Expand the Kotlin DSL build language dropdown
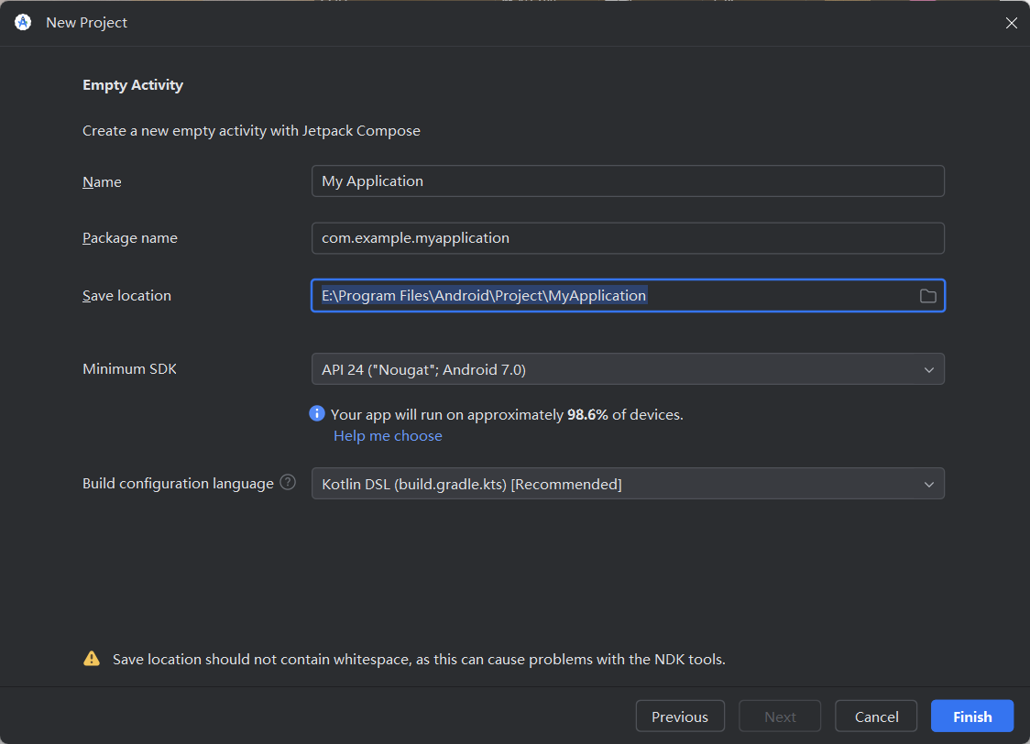Screen dimensions: 1030x744 (x=628, y=484)
